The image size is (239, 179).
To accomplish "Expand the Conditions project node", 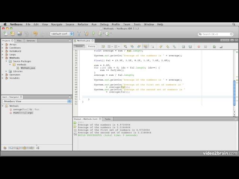I will tap(3, 48).
